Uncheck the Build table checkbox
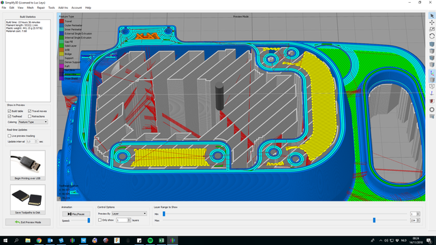The height and width of the screenshot is (245, 436). pyautogui.click(x=9, y=111)
